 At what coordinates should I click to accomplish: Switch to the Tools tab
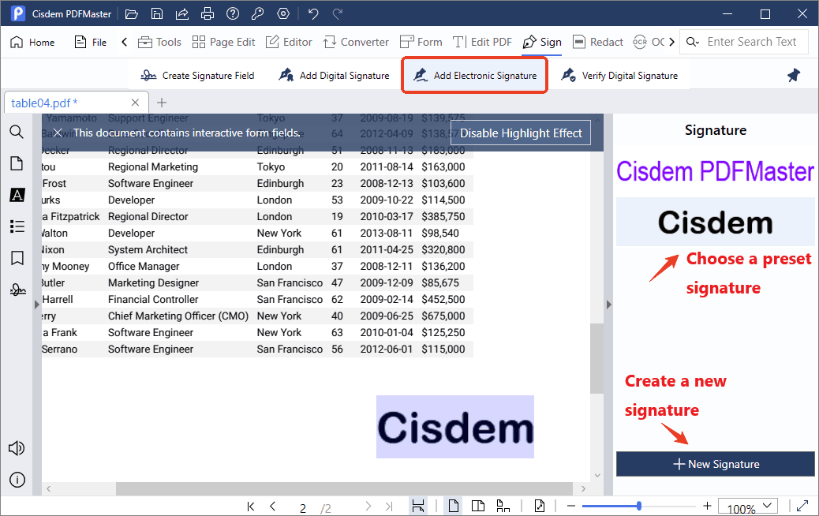159,43
